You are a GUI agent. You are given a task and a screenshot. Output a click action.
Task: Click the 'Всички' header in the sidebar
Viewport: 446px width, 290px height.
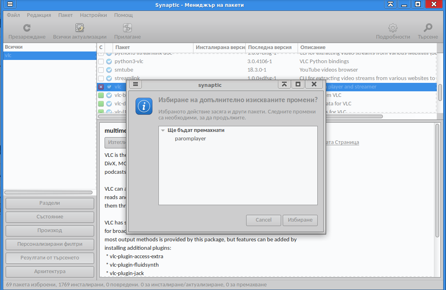point(50,47)
